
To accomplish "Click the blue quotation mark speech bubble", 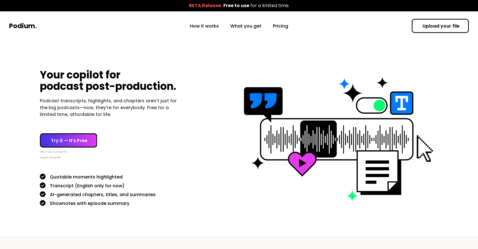I will (263, 101).
